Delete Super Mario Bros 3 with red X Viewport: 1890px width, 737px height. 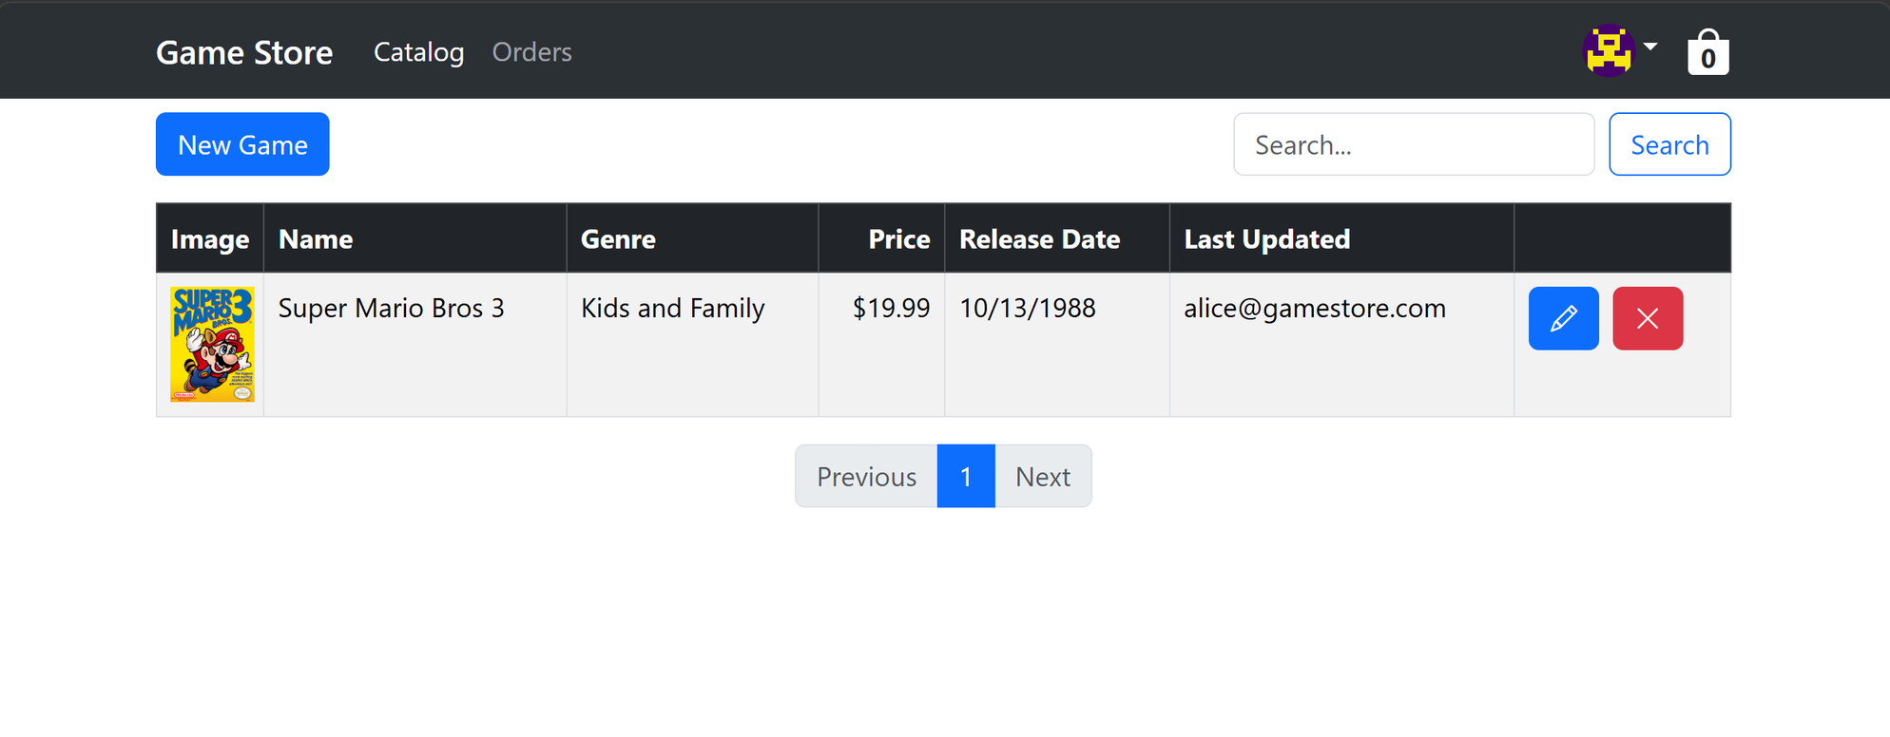[1648, 318]
